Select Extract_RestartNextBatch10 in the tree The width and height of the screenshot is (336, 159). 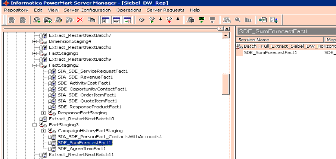tap(82, 119)
